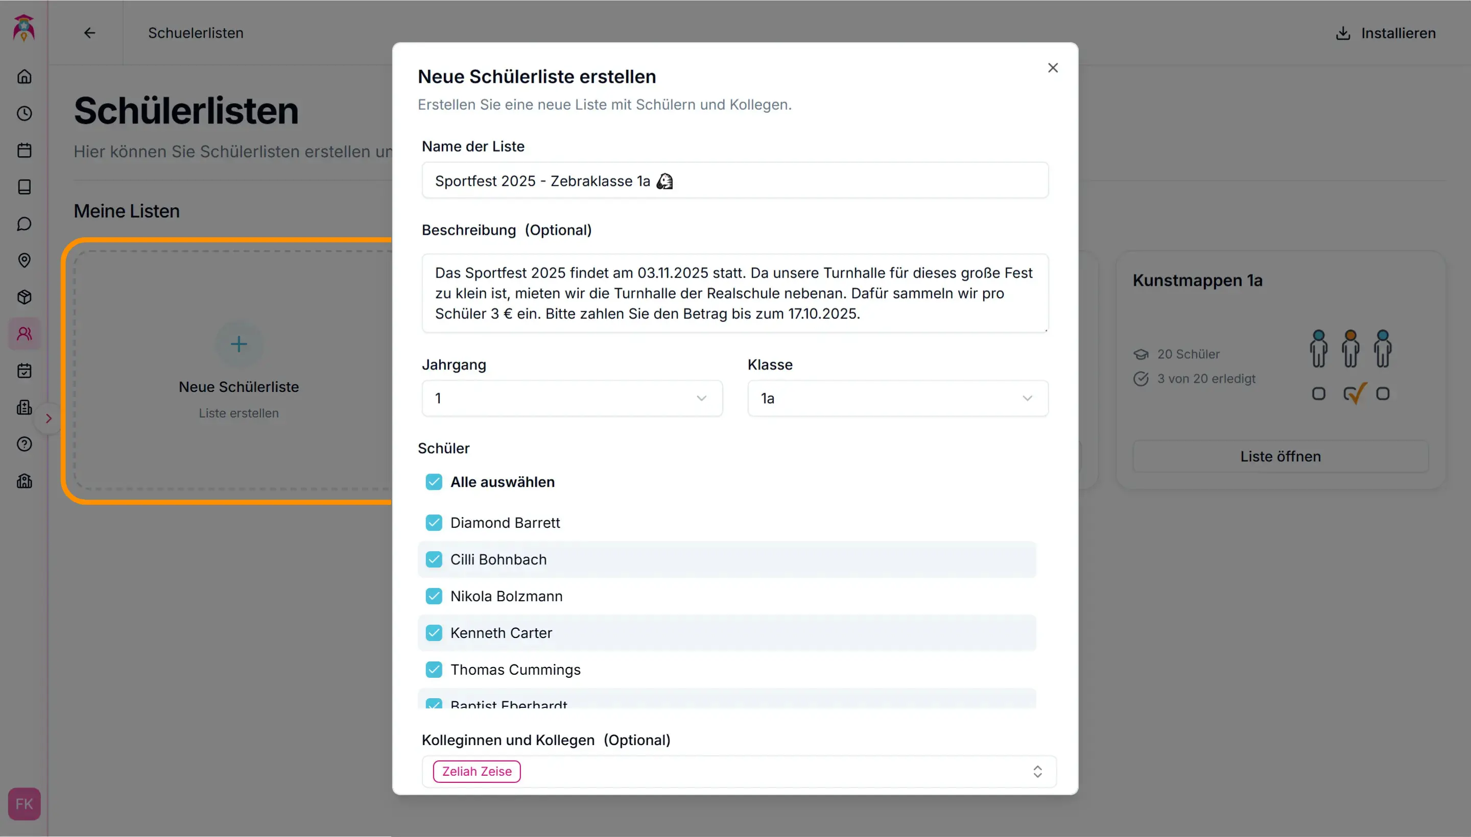Viewport: 1471px width, 837px height.
Task: Expand the sidebar with the chevron
Action: coord(49,418)
